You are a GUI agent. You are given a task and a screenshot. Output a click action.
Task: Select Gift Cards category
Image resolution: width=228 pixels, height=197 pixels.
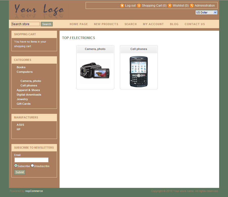24,104
